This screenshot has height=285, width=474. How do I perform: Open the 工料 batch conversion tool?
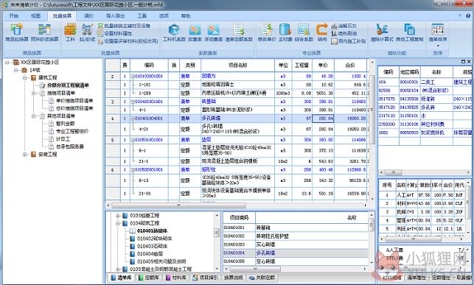[70, 32]
